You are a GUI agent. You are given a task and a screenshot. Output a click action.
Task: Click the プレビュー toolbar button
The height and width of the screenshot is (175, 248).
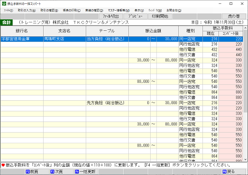point(135,16)
